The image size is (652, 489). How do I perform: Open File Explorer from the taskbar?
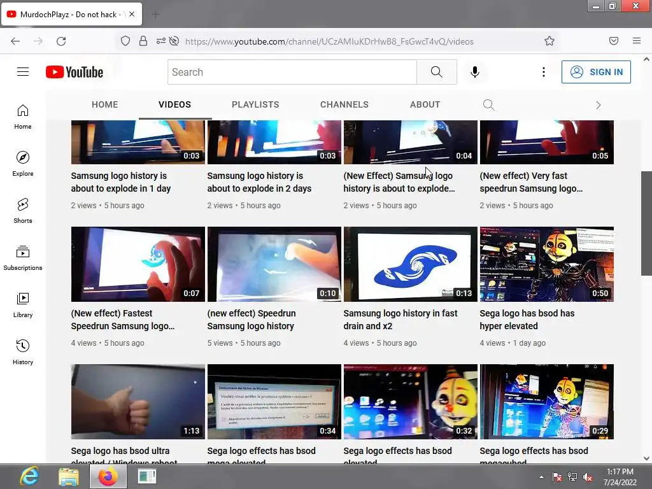click(68, 477)
